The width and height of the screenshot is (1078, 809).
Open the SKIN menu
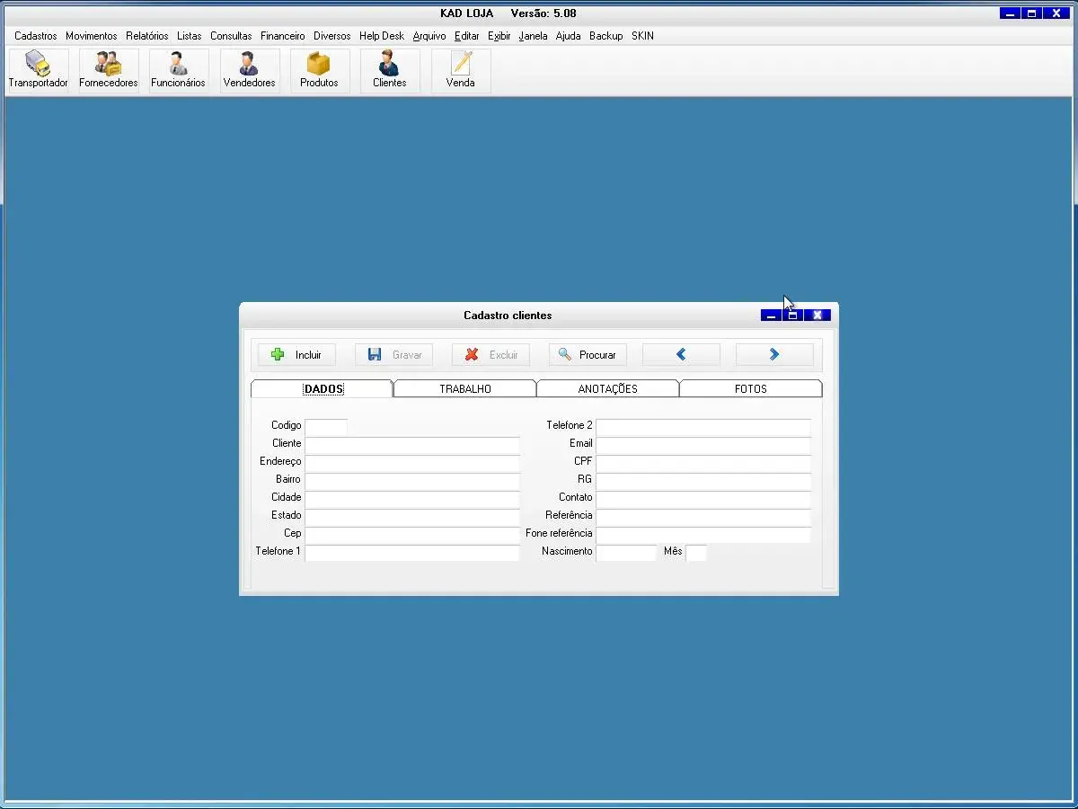click(x=642, y=36)
